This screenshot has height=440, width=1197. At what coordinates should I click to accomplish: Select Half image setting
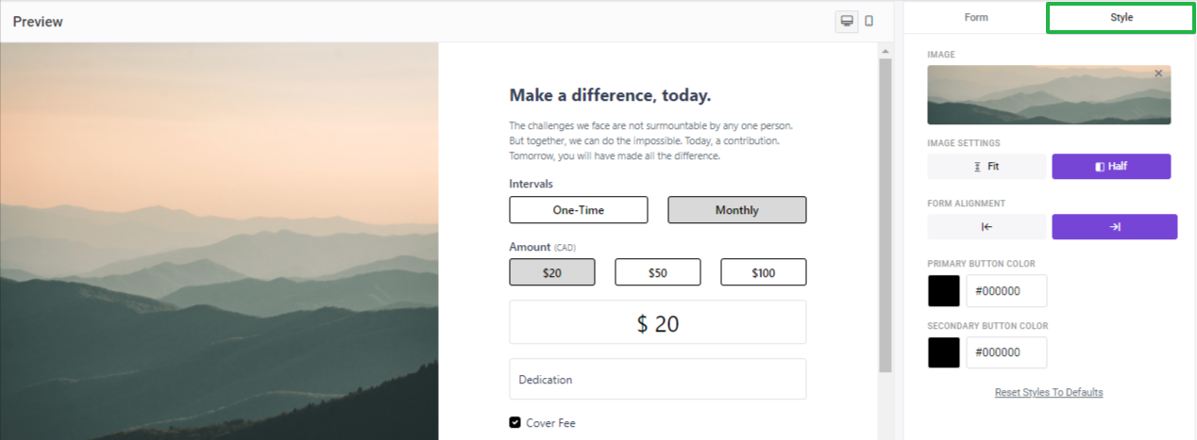click(1111, 167)
